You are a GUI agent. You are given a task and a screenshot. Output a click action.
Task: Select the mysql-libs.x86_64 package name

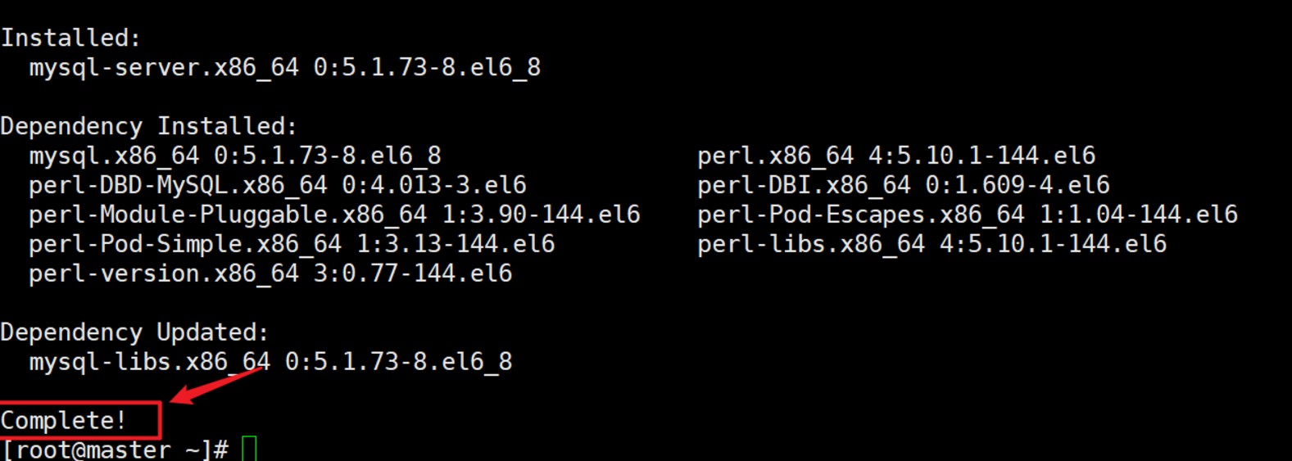(150, 362)
